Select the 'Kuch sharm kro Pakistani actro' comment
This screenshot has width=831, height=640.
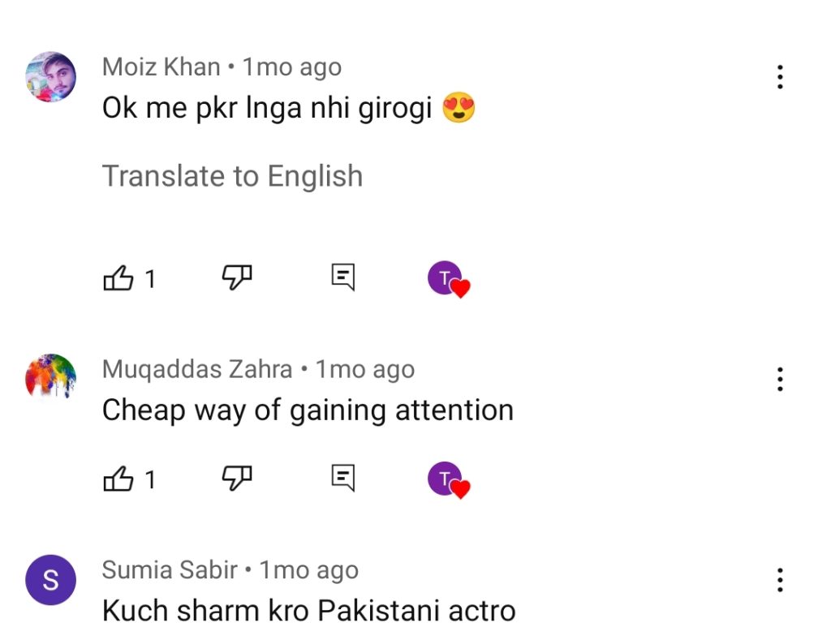point(309,611)
